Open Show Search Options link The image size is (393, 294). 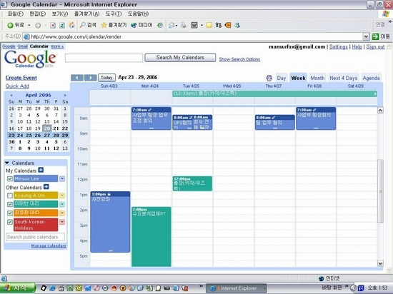click(x=239, y=59)
